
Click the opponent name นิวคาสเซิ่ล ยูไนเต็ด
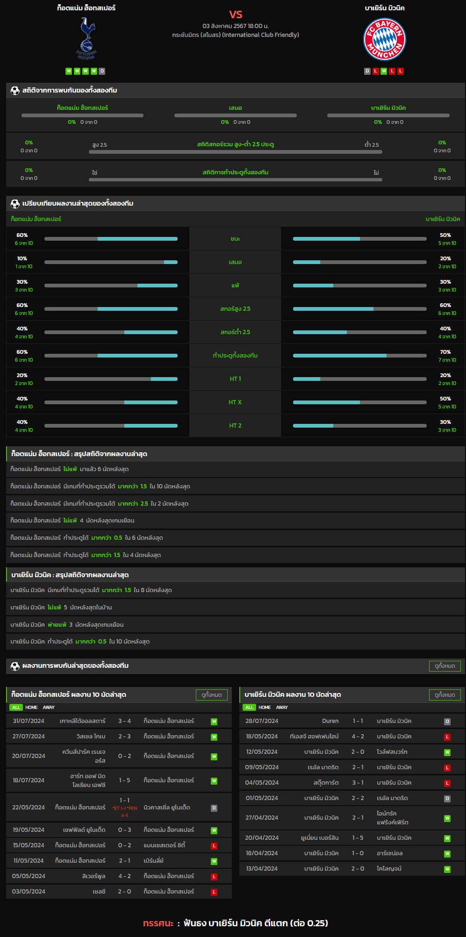click(x=167, y=808)
